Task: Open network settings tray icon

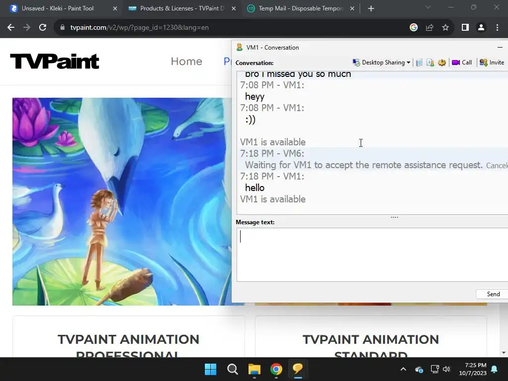Action: pos(435,369)
